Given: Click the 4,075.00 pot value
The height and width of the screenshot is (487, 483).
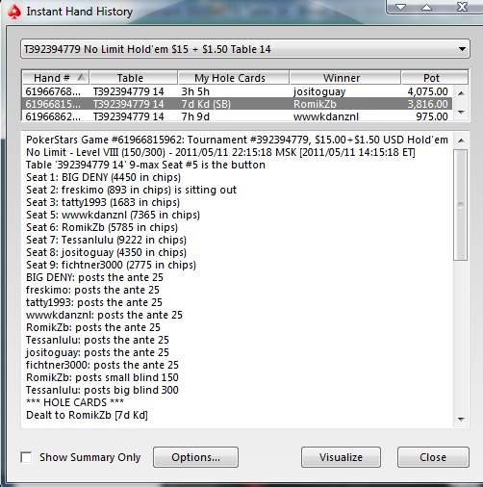Looking at the screenshot, I should click(x=427, y=91).
